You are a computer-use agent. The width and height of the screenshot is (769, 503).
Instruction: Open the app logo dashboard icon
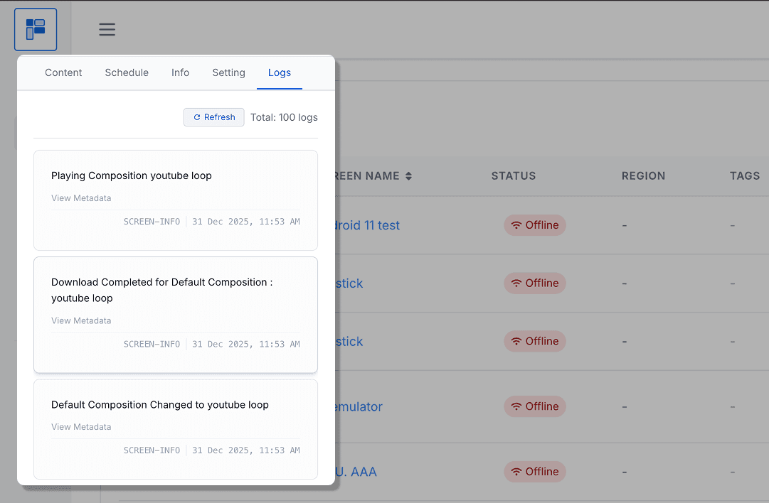coord(36,29)
